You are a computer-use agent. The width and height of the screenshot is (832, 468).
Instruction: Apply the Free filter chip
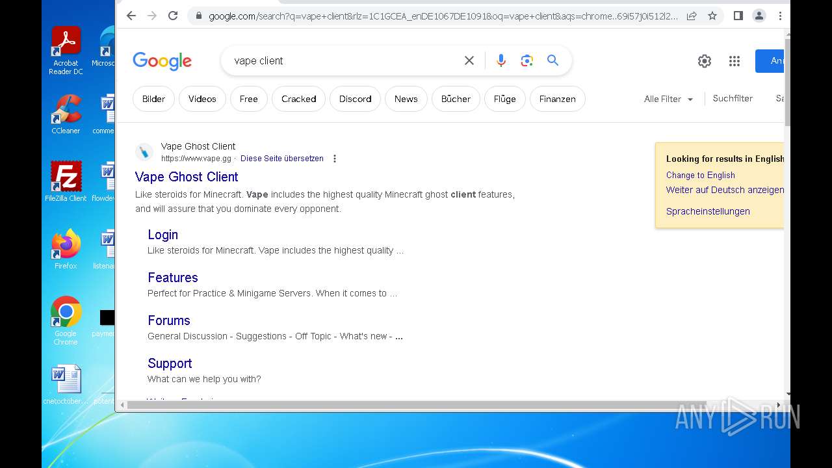click(x=248, y=99)
